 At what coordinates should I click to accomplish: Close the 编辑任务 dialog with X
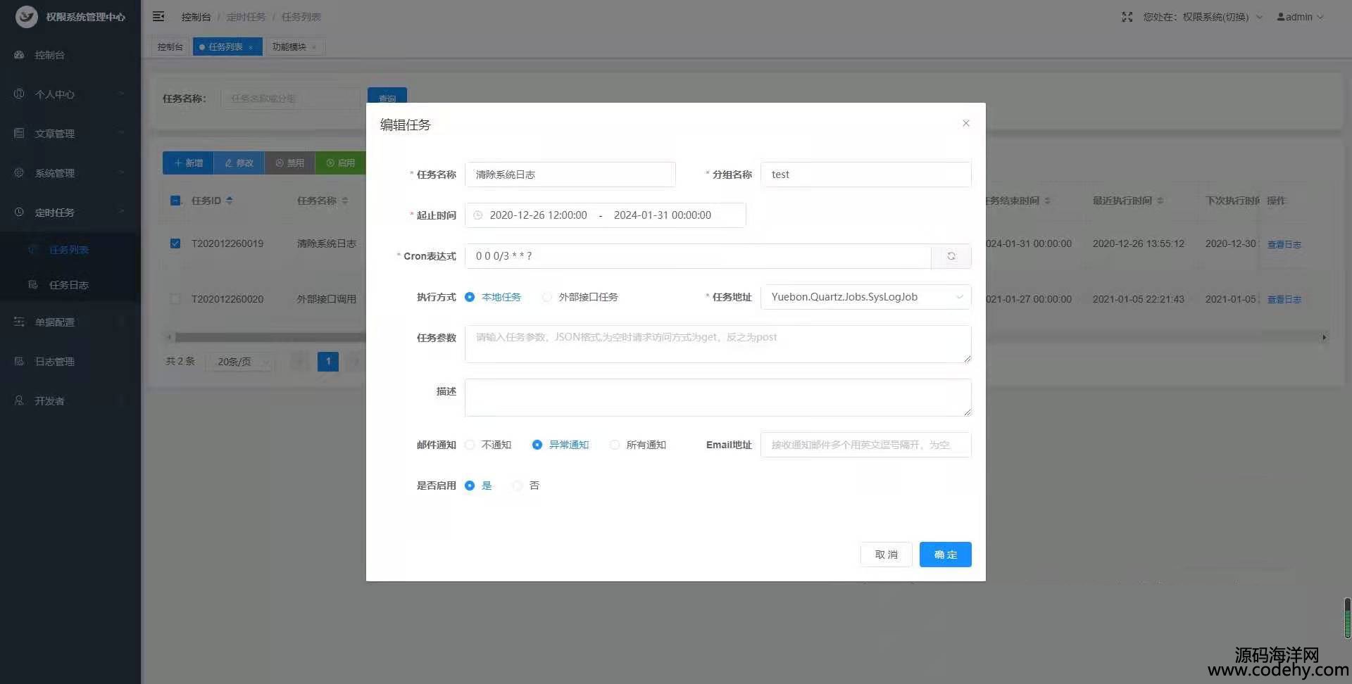pos(966,123)
